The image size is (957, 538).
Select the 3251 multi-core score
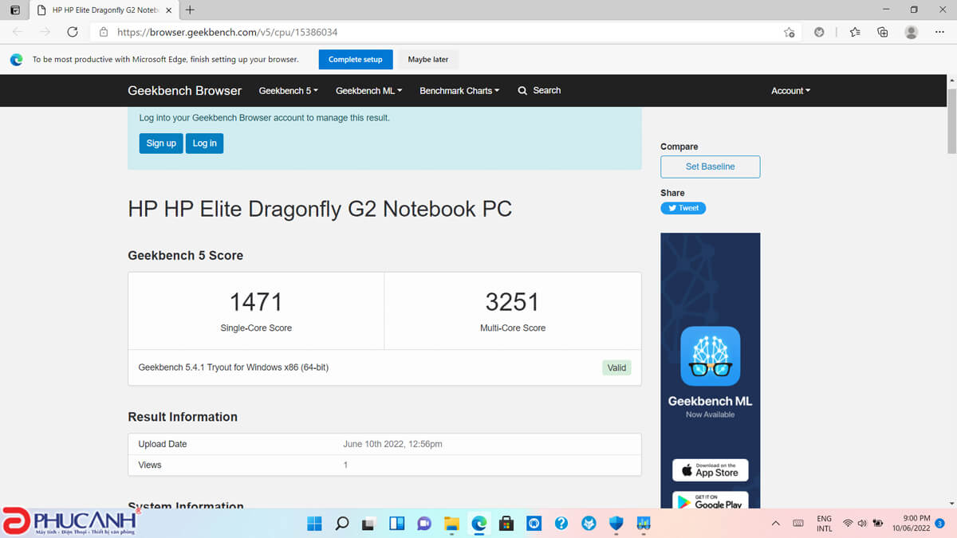pos(513,302)
